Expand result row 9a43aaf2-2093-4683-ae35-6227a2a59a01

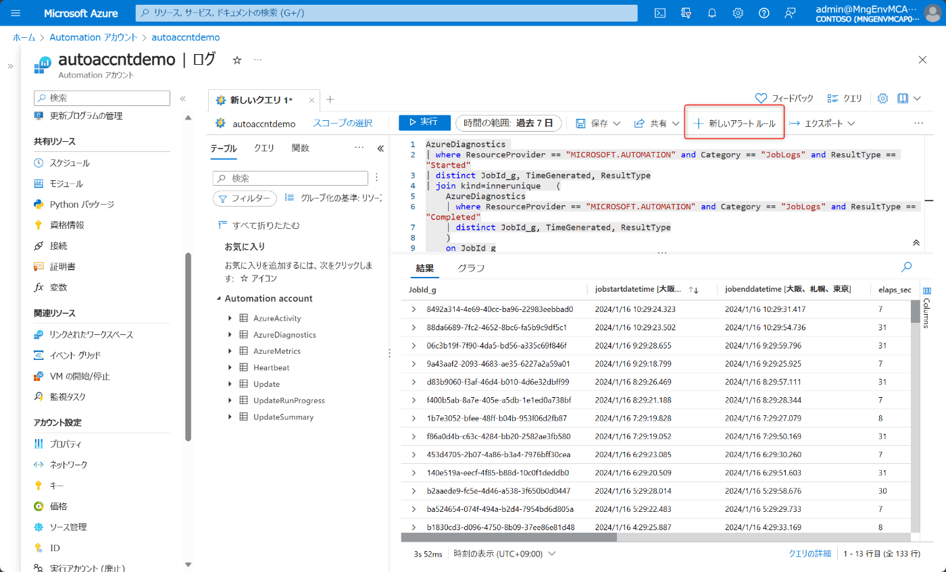point(414,363)
